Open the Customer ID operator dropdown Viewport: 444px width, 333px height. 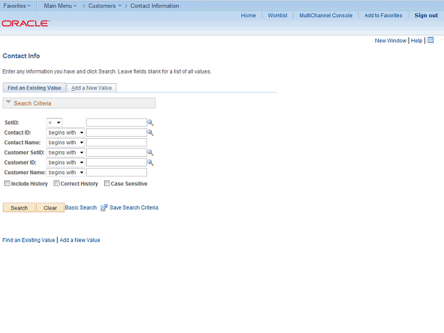(x=66, y=162)
